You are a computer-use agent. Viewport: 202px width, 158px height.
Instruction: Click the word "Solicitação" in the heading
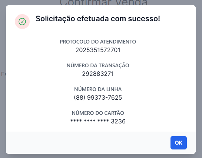[55, 19]
